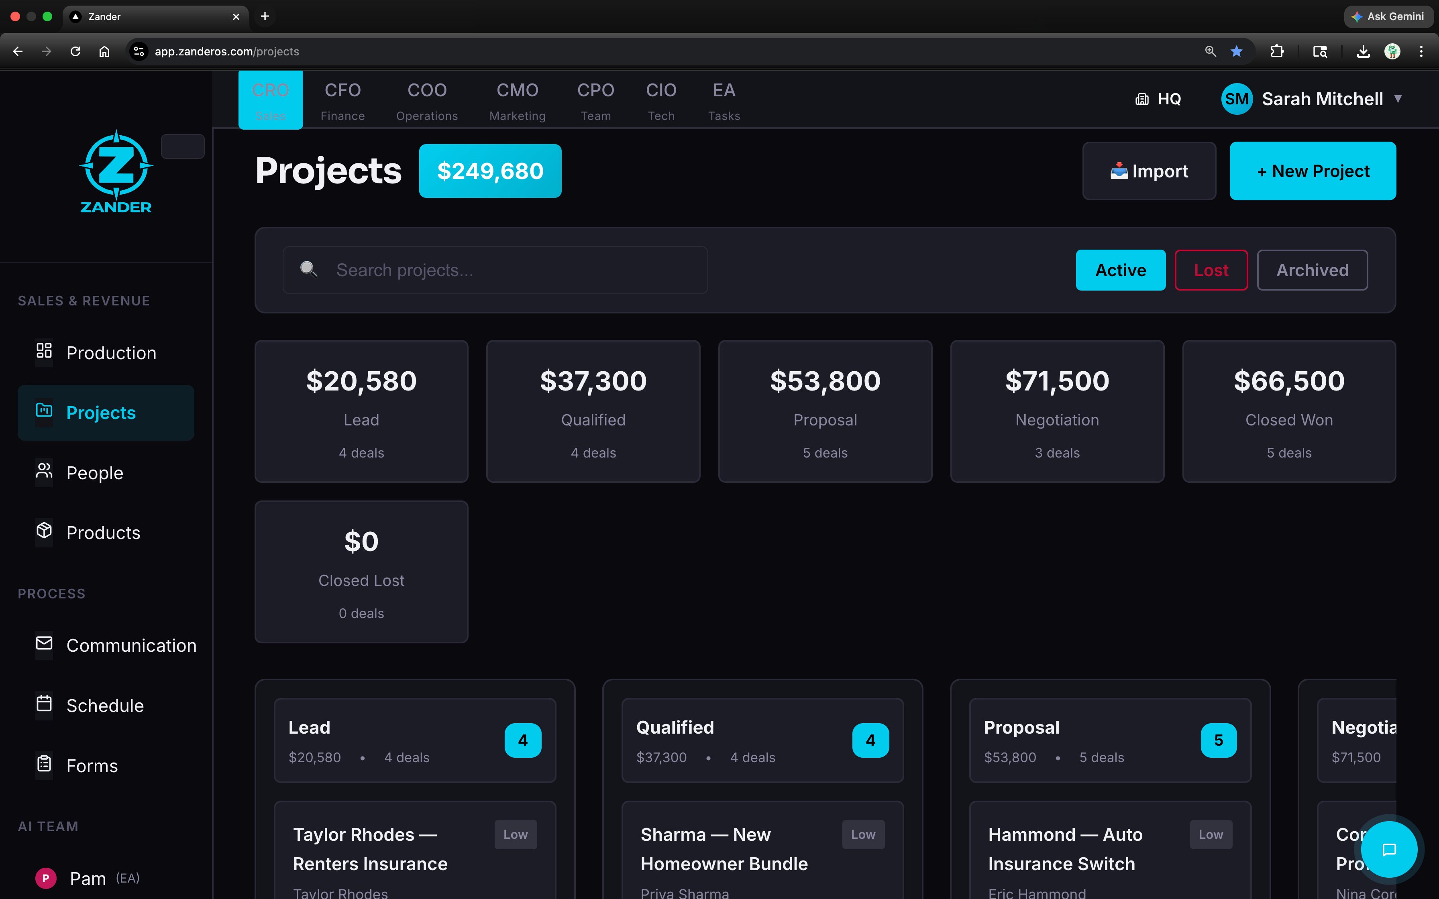The width and height of the screenshot is (1439, 899).
Task: Open the Taylor Rhodes Renters Insurance deal
Action: (414, 851)
